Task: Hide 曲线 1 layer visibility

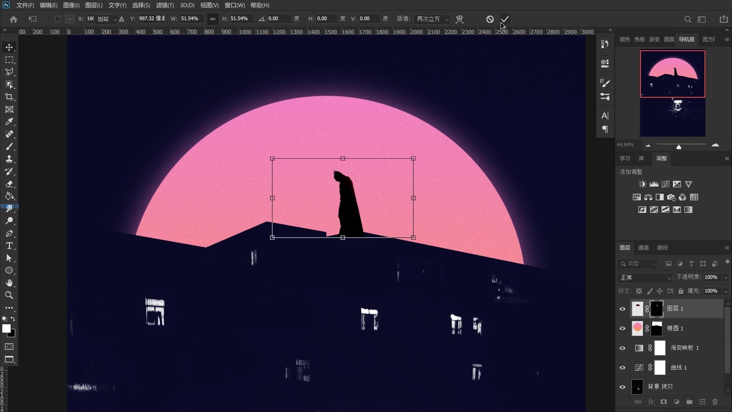Action: click(623, 368)
